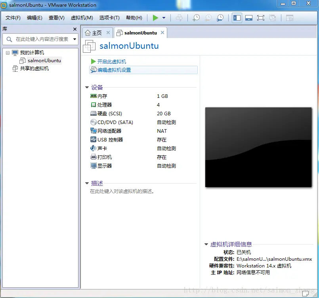This screenshot has height=298, width=319.
Task: Click the 内存 memory device icon
Action: click(94, 96)
